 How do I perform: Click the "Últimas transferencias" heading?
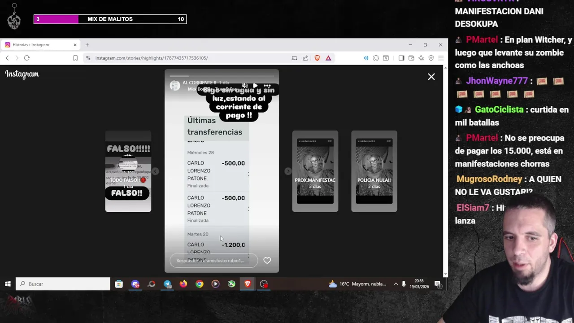[215, 126]
